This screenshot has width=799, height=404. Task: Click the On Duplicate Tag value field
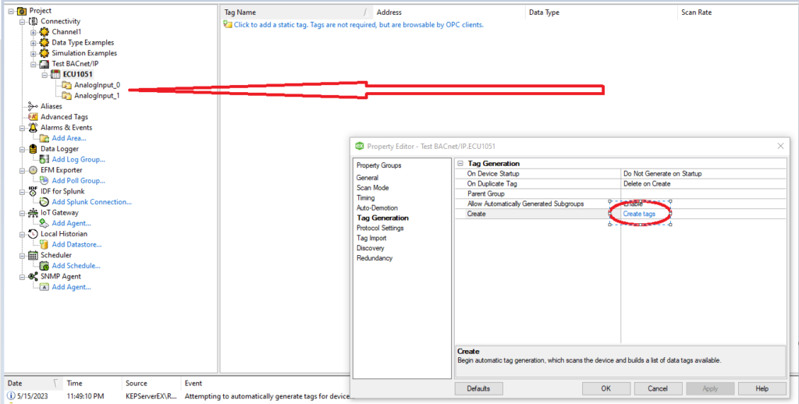click(703, 184)
